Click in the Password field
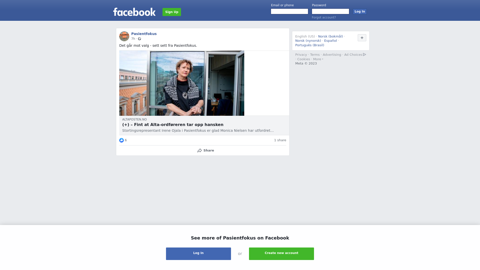 pyautogui.click(x=330, y=11)
